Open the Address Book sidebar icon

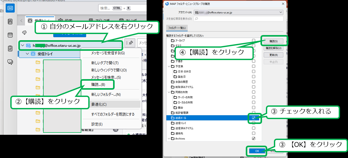point(10,22)
